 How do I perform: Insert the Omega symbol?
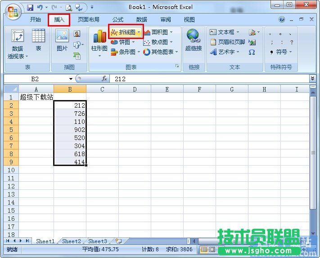tap(252, 52)
